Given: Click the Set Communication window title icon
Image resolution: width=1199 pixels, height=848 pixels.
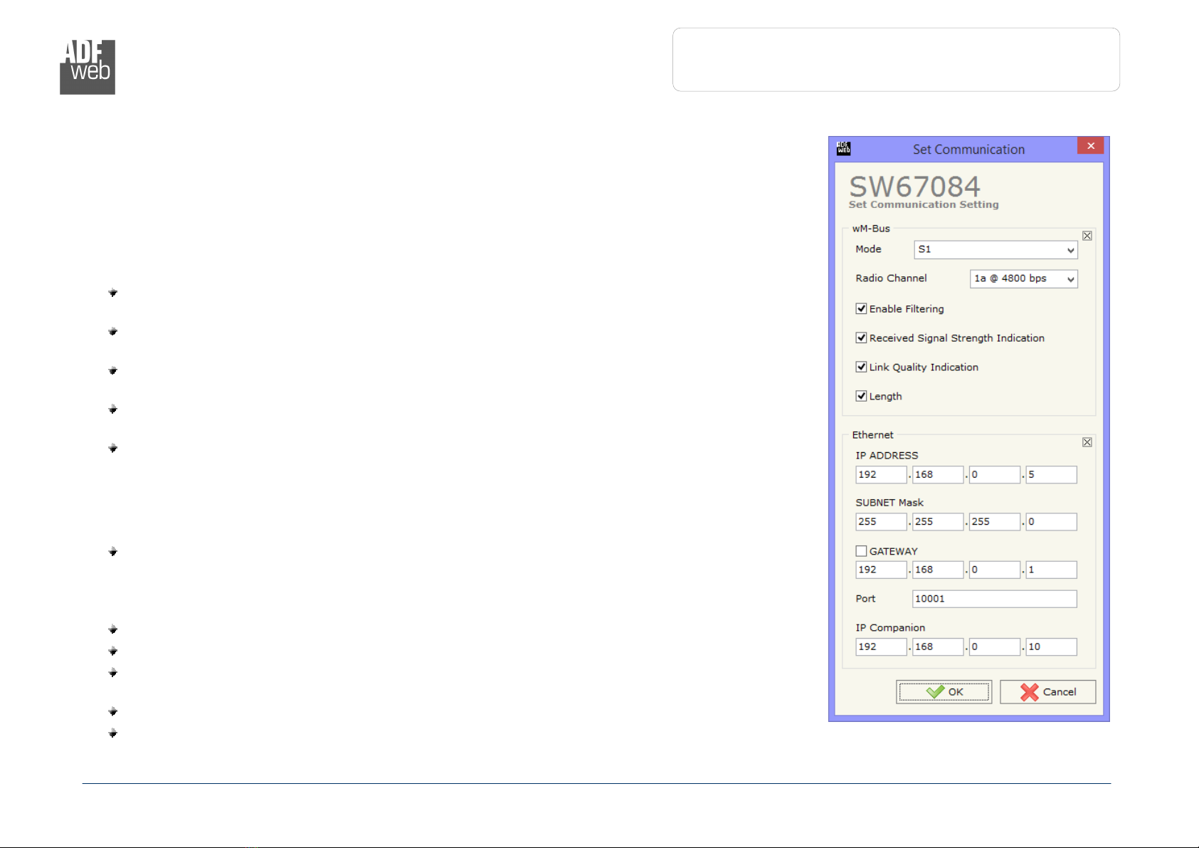Looking at the screenshot, I should click(844, 149).
